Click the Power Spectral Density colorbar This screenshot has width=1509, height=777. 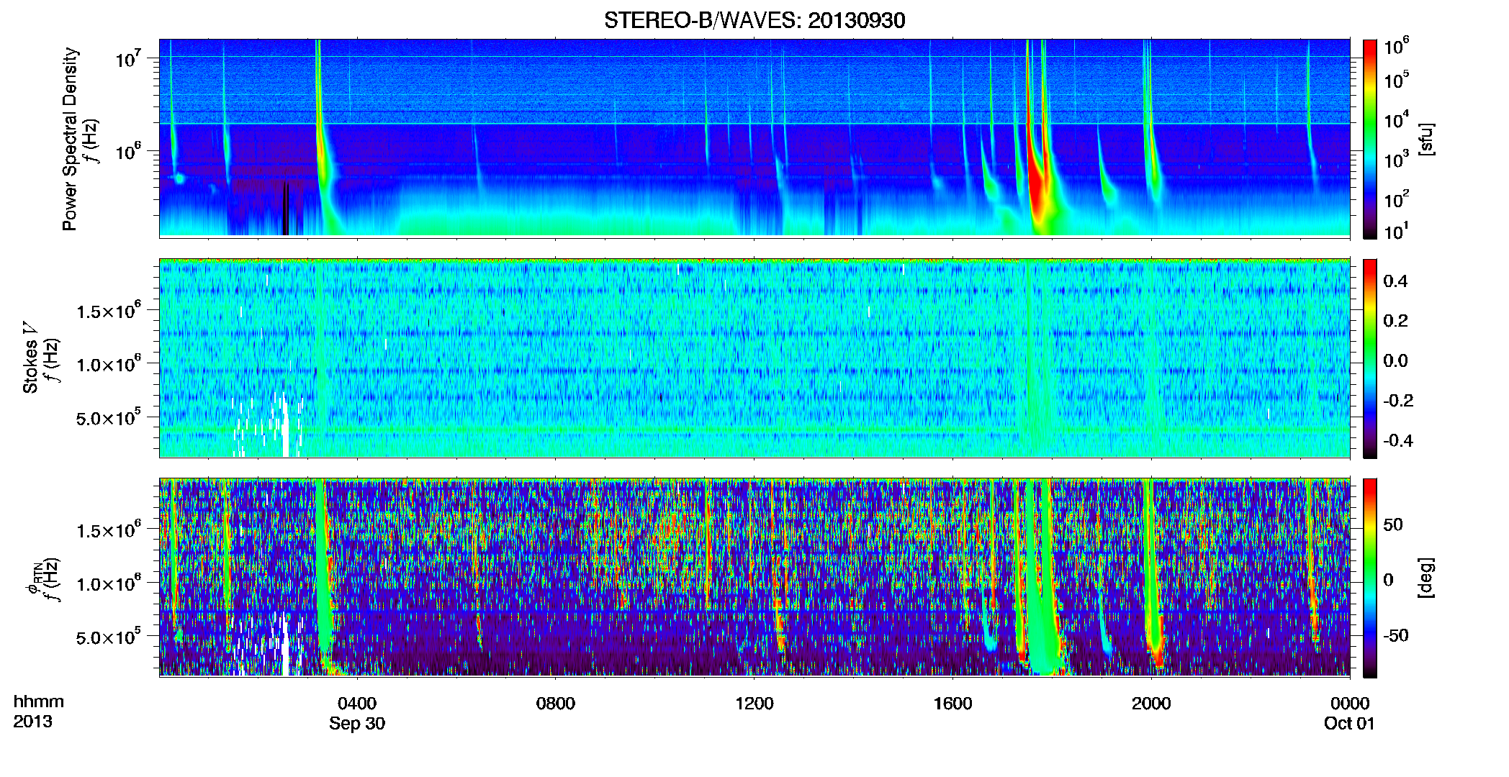tap(1370, 139)
